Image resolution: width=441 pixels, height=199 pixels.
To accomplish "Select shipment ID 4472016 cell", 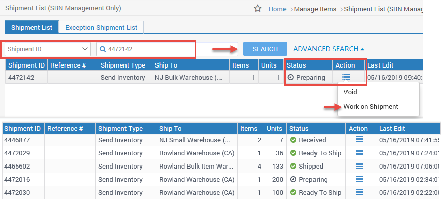I will (x=23, y=179).
